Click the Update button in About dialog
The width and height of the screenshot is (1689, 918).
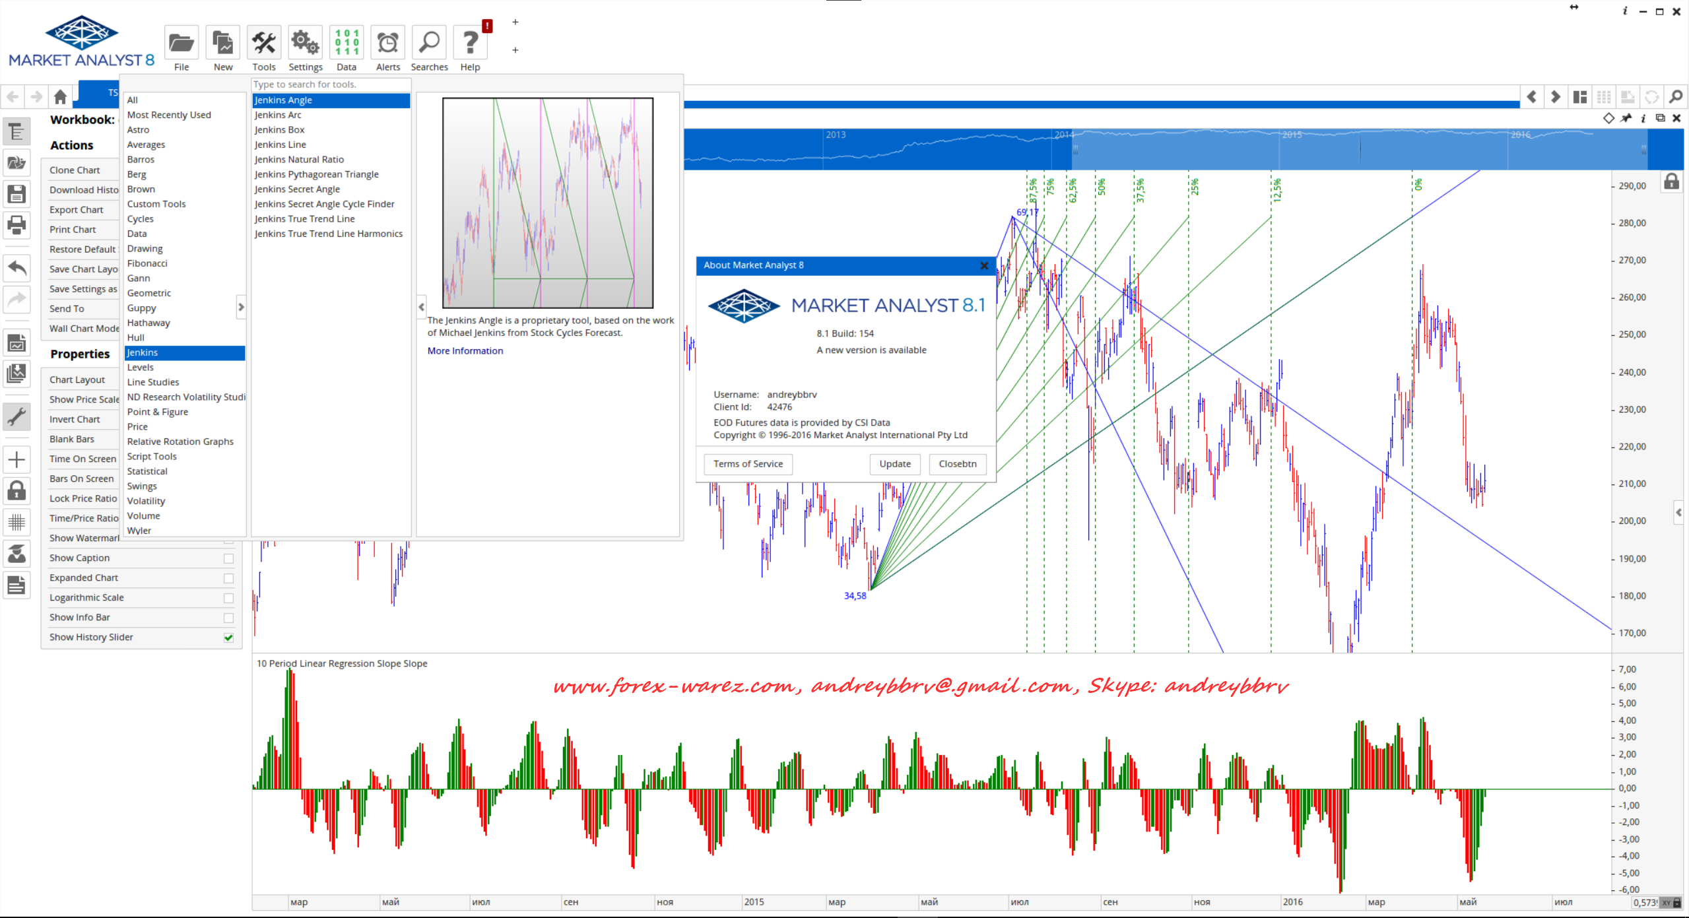pyautogui.click(x=894, y=464)
